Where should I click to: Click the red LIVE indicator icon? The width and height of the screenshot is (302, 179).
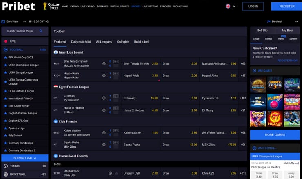tap(6, 41)
